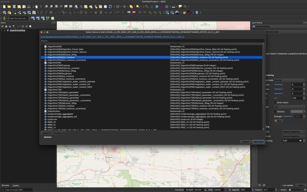The image size is (307, 192).
Task: Select the /Algorithm/PMI/Soil_moisture row
Action: point(152,76)
